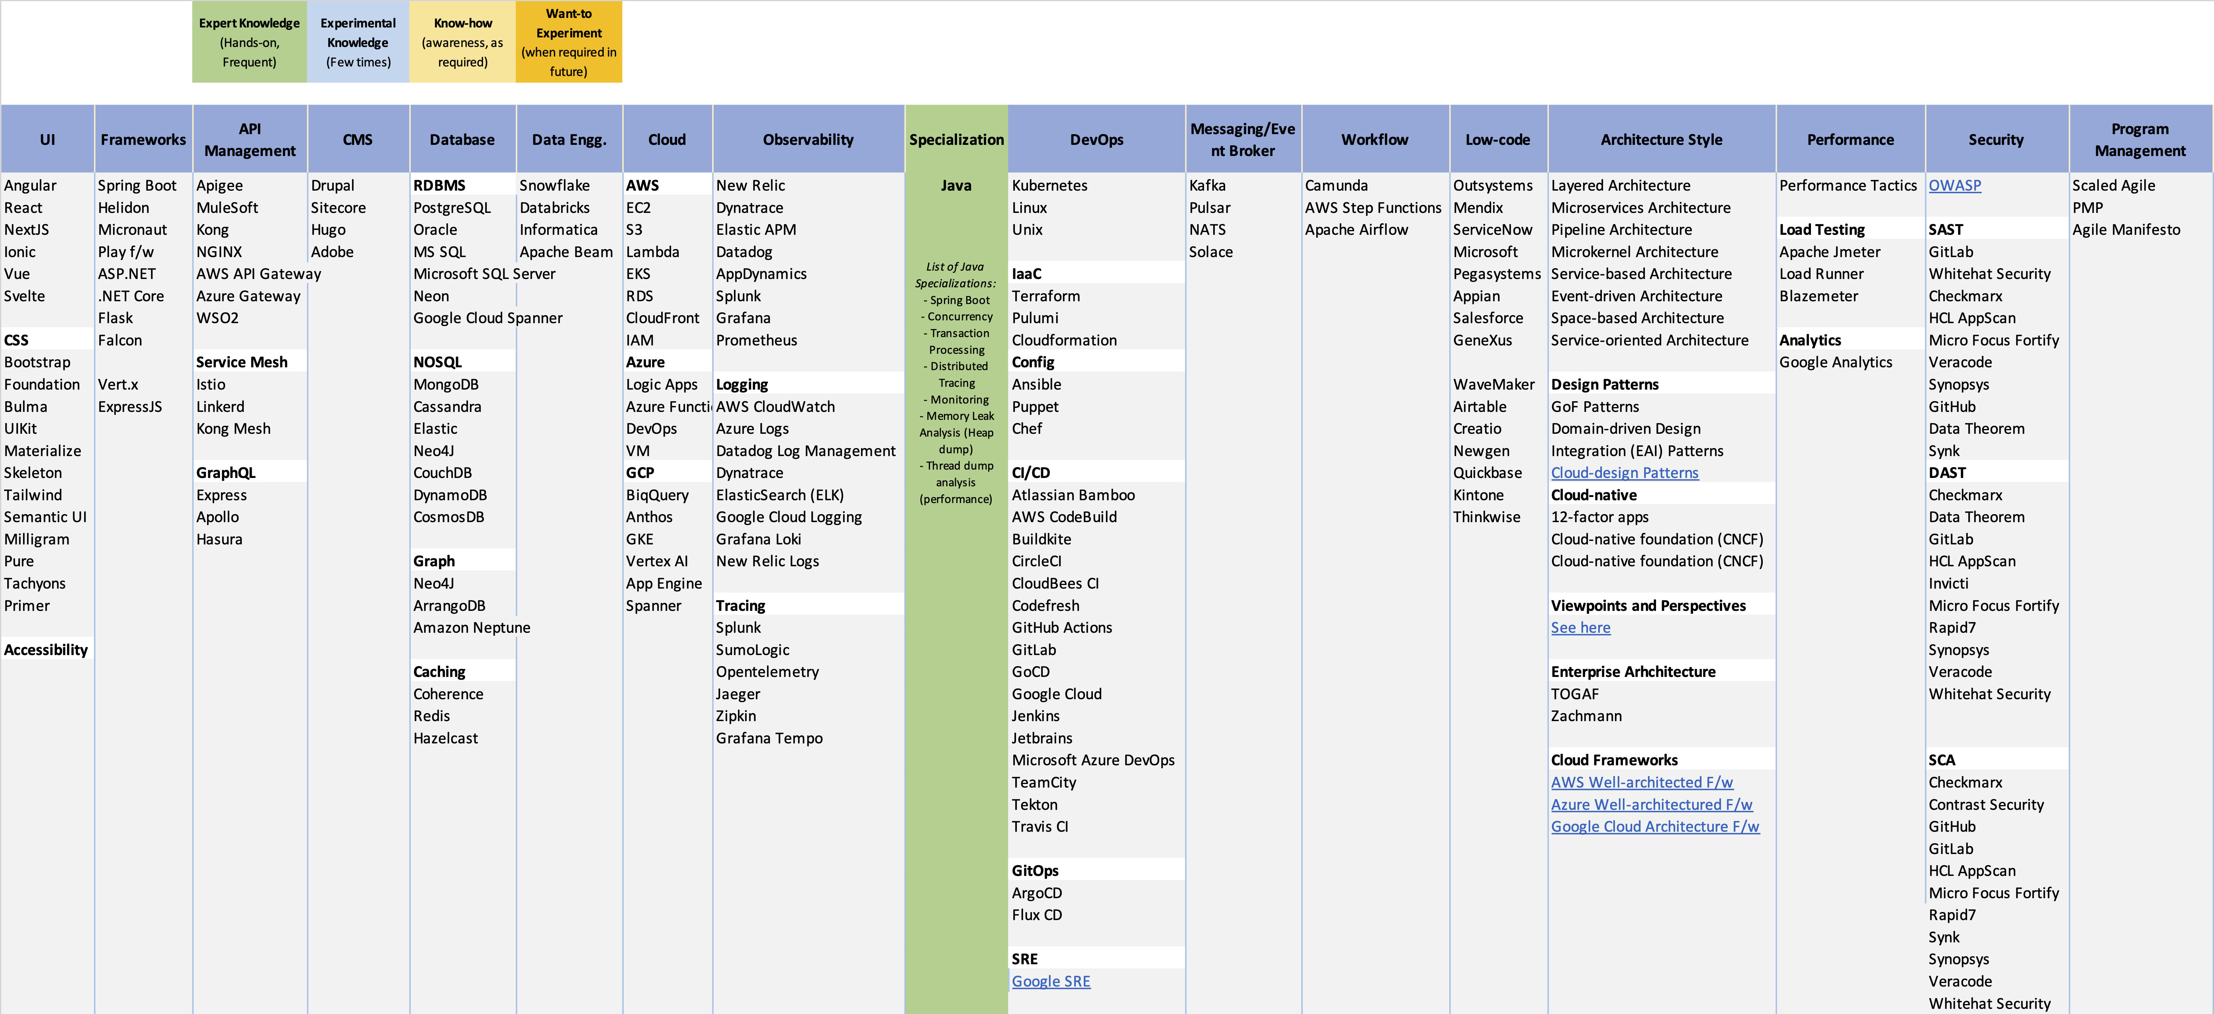Click the Kubernetes cell under DevOps

pos(1049,185)
